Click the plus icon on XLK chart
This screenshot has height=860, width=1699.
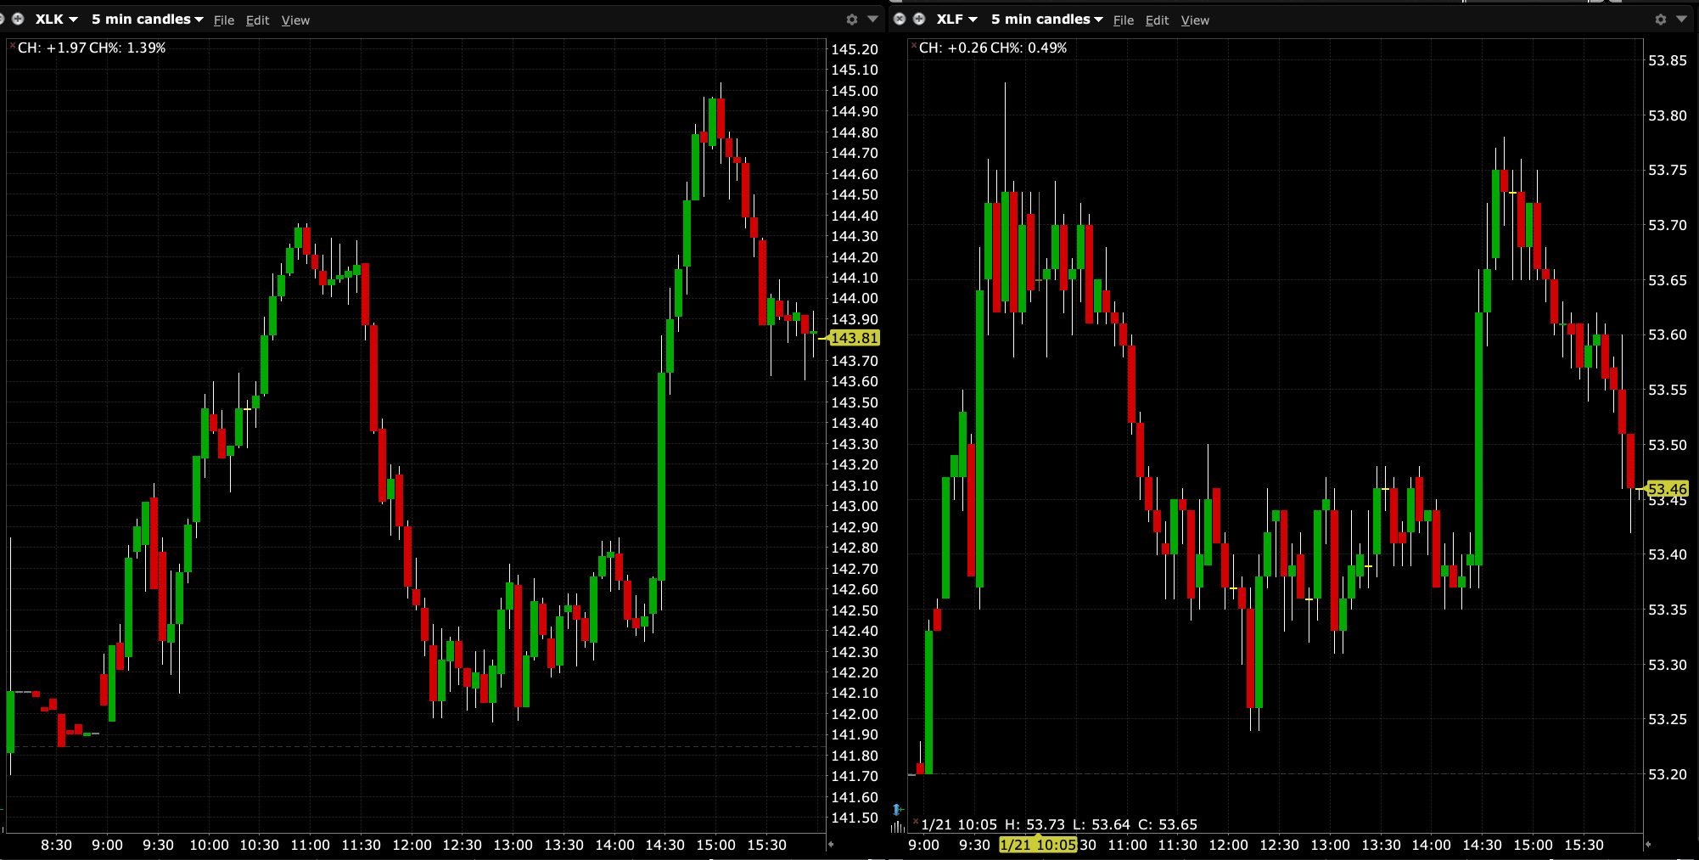[x=18, y=19]
